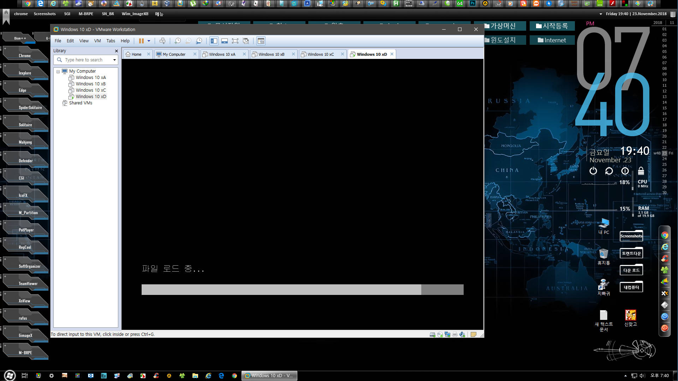Open the Screenshots desktop folder
Image resolution: width=678 pixels, height=381 pixels.
(631, 236)
